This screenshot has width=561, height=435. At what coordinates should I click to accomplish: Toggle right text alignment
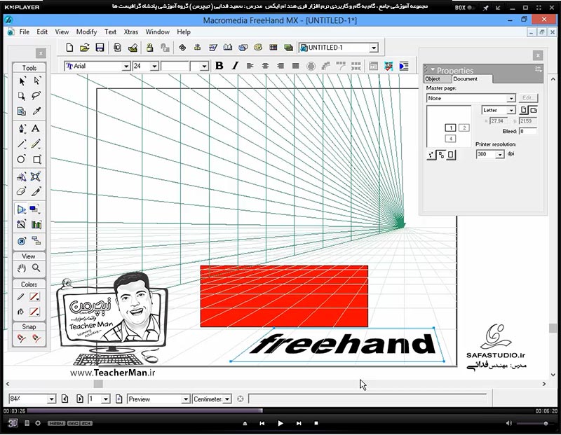(280, 66)
